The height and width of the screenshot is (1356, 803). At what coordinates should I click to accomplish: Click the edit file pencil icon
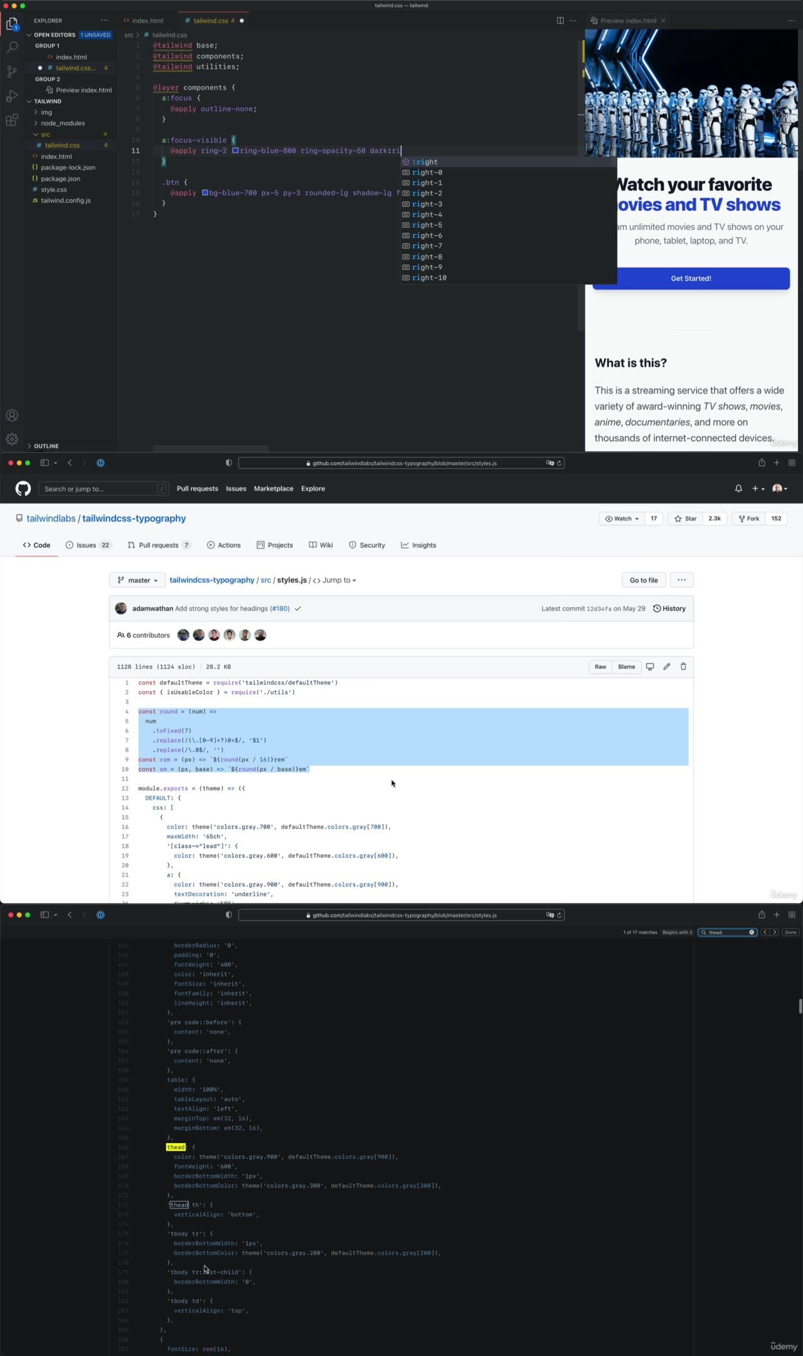667,667
